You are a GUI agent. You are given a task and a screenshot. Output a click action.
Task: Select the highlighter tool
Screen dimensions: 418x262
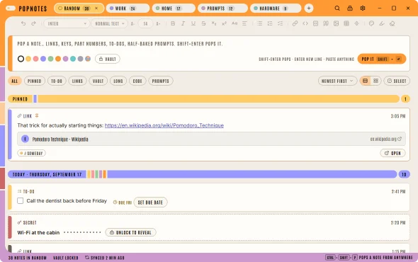pos(382,23)
